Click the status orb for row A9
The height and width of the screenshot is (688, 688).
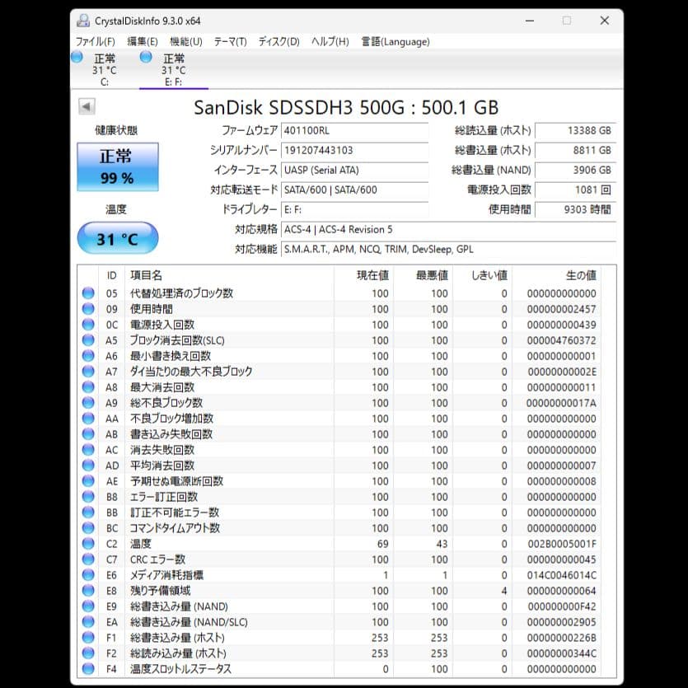point(88,403)
